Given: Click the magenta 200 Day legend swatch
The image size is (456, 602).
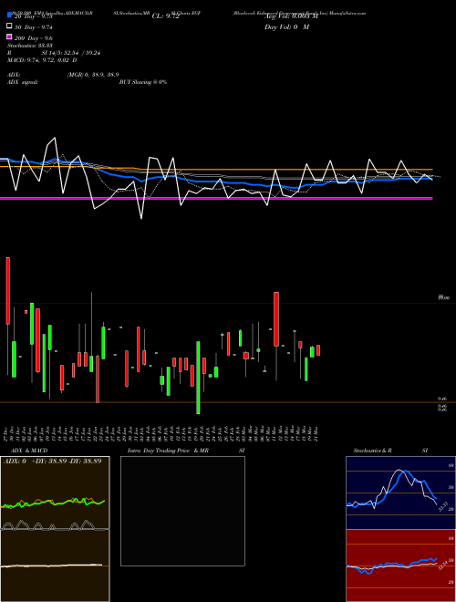Looking at the screenshot, I should pos(9,36).
